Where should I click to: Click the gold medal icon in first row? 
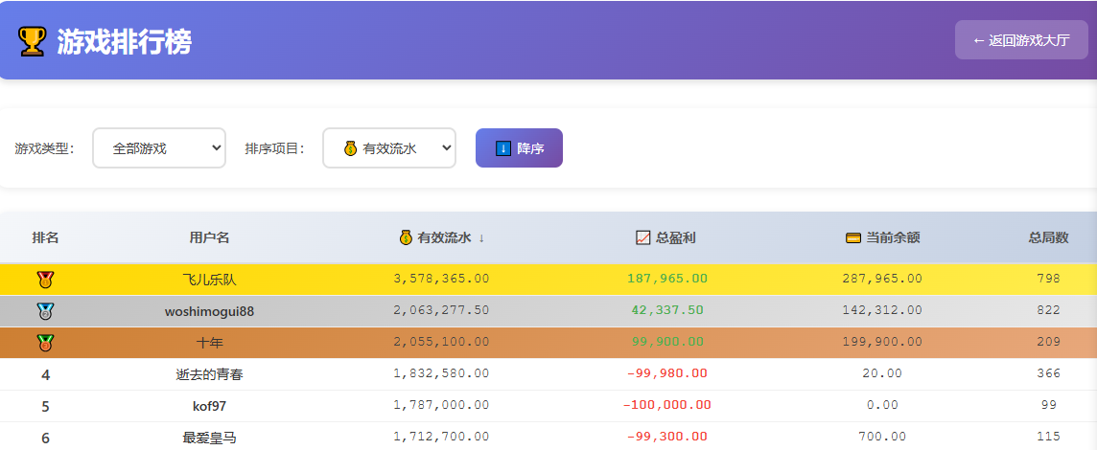pyautogui.click(x=45, y=280)
